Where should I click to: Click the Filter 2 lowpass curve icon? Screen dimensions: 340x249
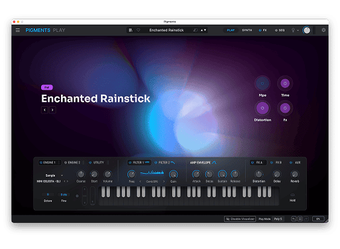pos(173,162)
